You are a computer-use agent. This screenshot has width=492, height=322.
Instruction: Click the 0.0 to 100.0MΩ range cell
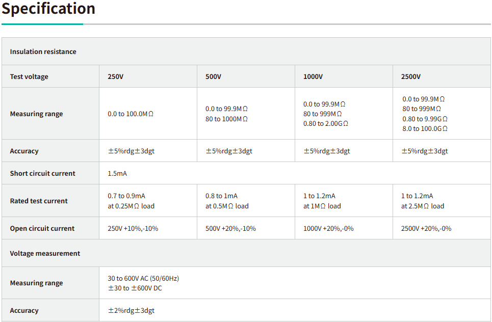(x=131, y=114)
